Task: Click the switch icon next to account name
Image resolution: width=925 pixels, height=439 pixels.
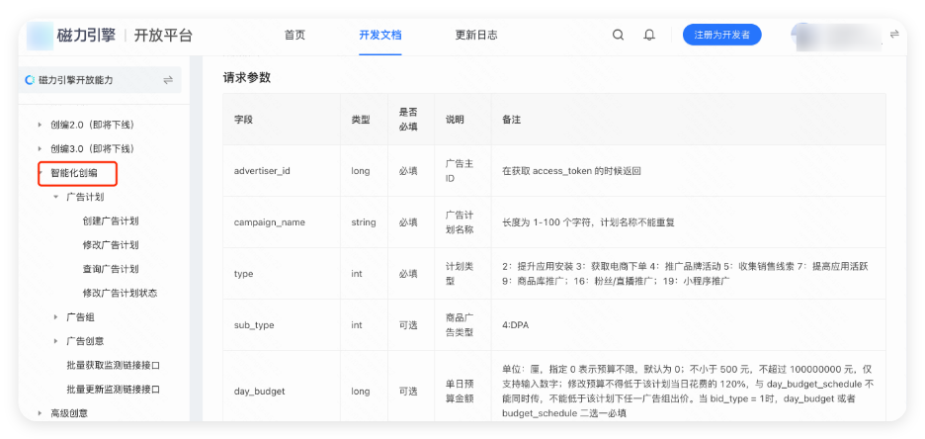Action: (x=894, y=35)
